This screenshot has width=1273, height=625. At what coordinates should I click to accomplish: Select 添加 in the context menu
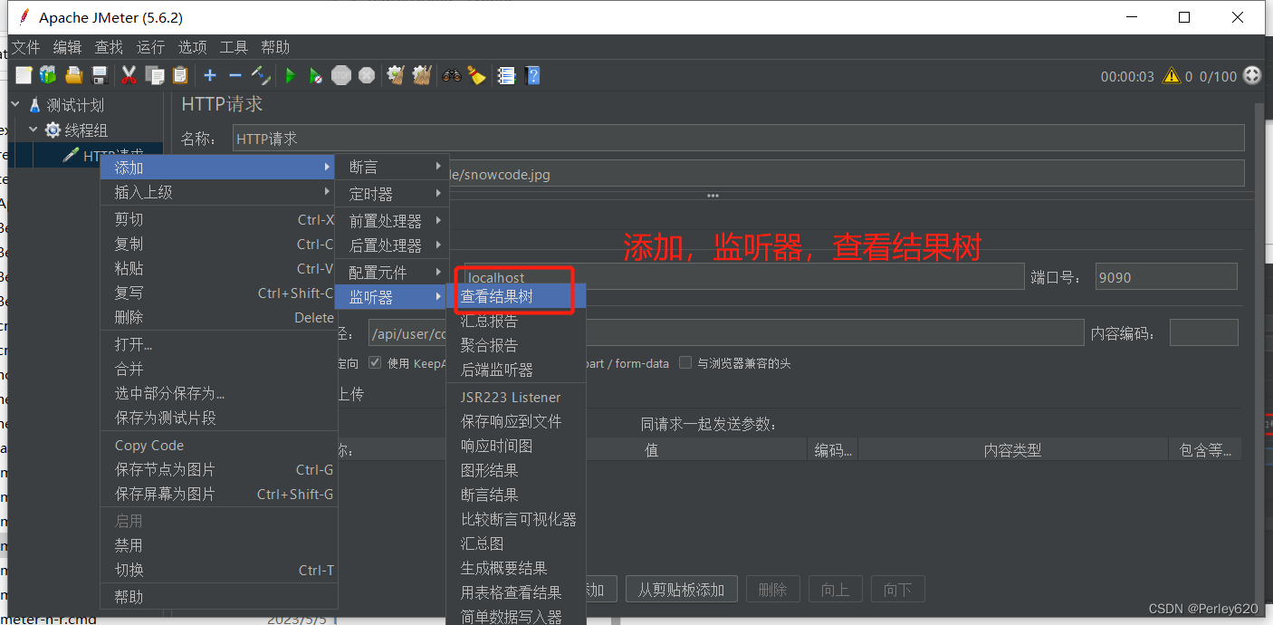218,168
